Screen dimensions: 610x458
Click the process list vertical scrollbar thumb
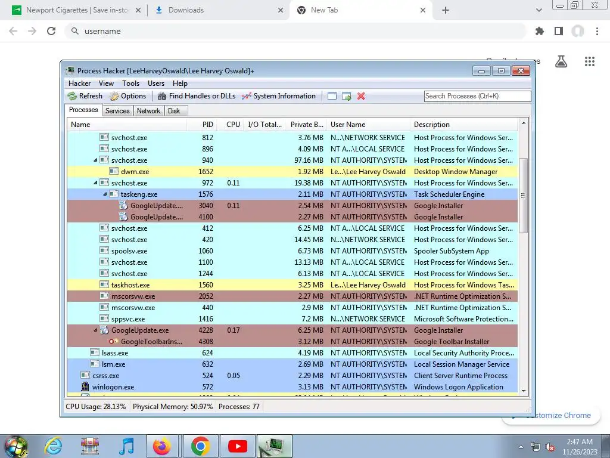[x=523, y=195]
